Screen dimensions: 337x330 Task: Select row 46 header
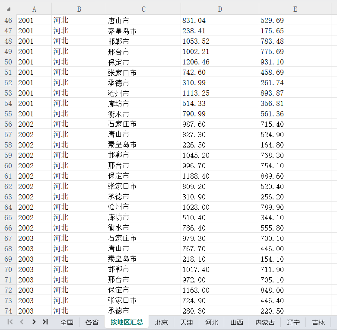click(8, 20)
